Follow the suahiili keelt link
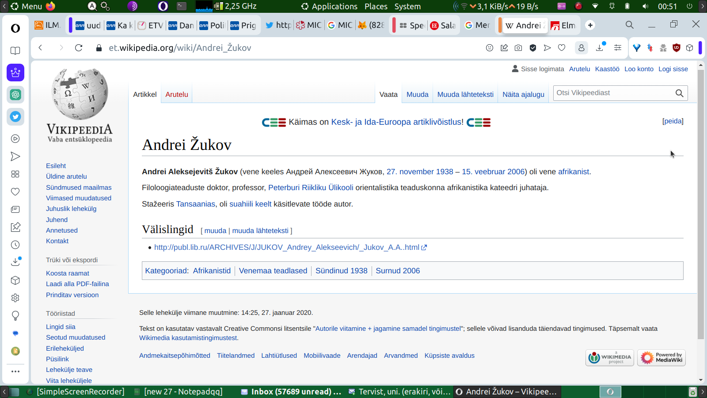707x398 pixels. [251, 204]
